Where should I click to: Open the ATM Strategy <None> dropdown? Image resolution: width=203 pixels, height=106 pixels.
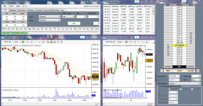(x=185, y=84)
